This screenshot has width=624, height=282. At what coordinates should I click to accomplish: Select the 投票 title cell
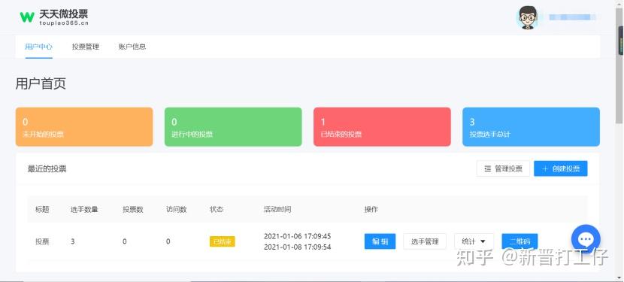tap(42, 241)
